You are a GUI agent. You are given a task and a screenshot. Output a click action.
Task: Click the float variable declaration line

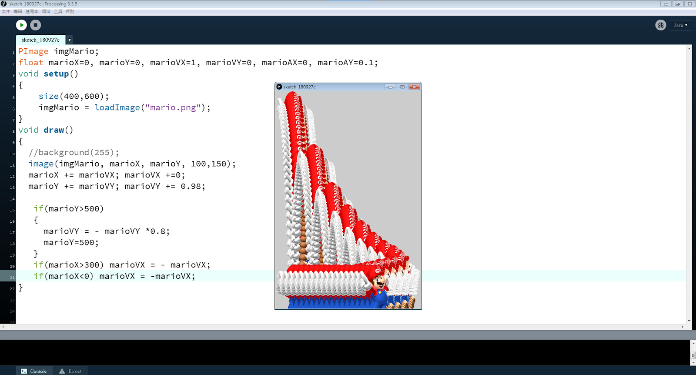[x=198, y=63]
